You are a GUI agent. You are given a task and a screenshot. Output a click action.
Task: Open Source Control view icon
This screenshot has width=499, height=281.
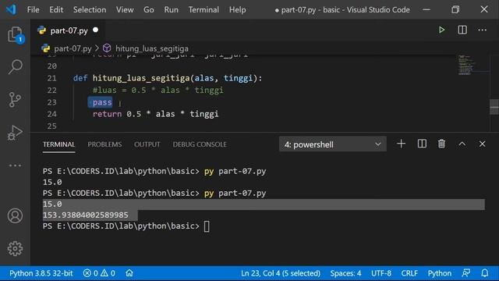tap(15, 100)
